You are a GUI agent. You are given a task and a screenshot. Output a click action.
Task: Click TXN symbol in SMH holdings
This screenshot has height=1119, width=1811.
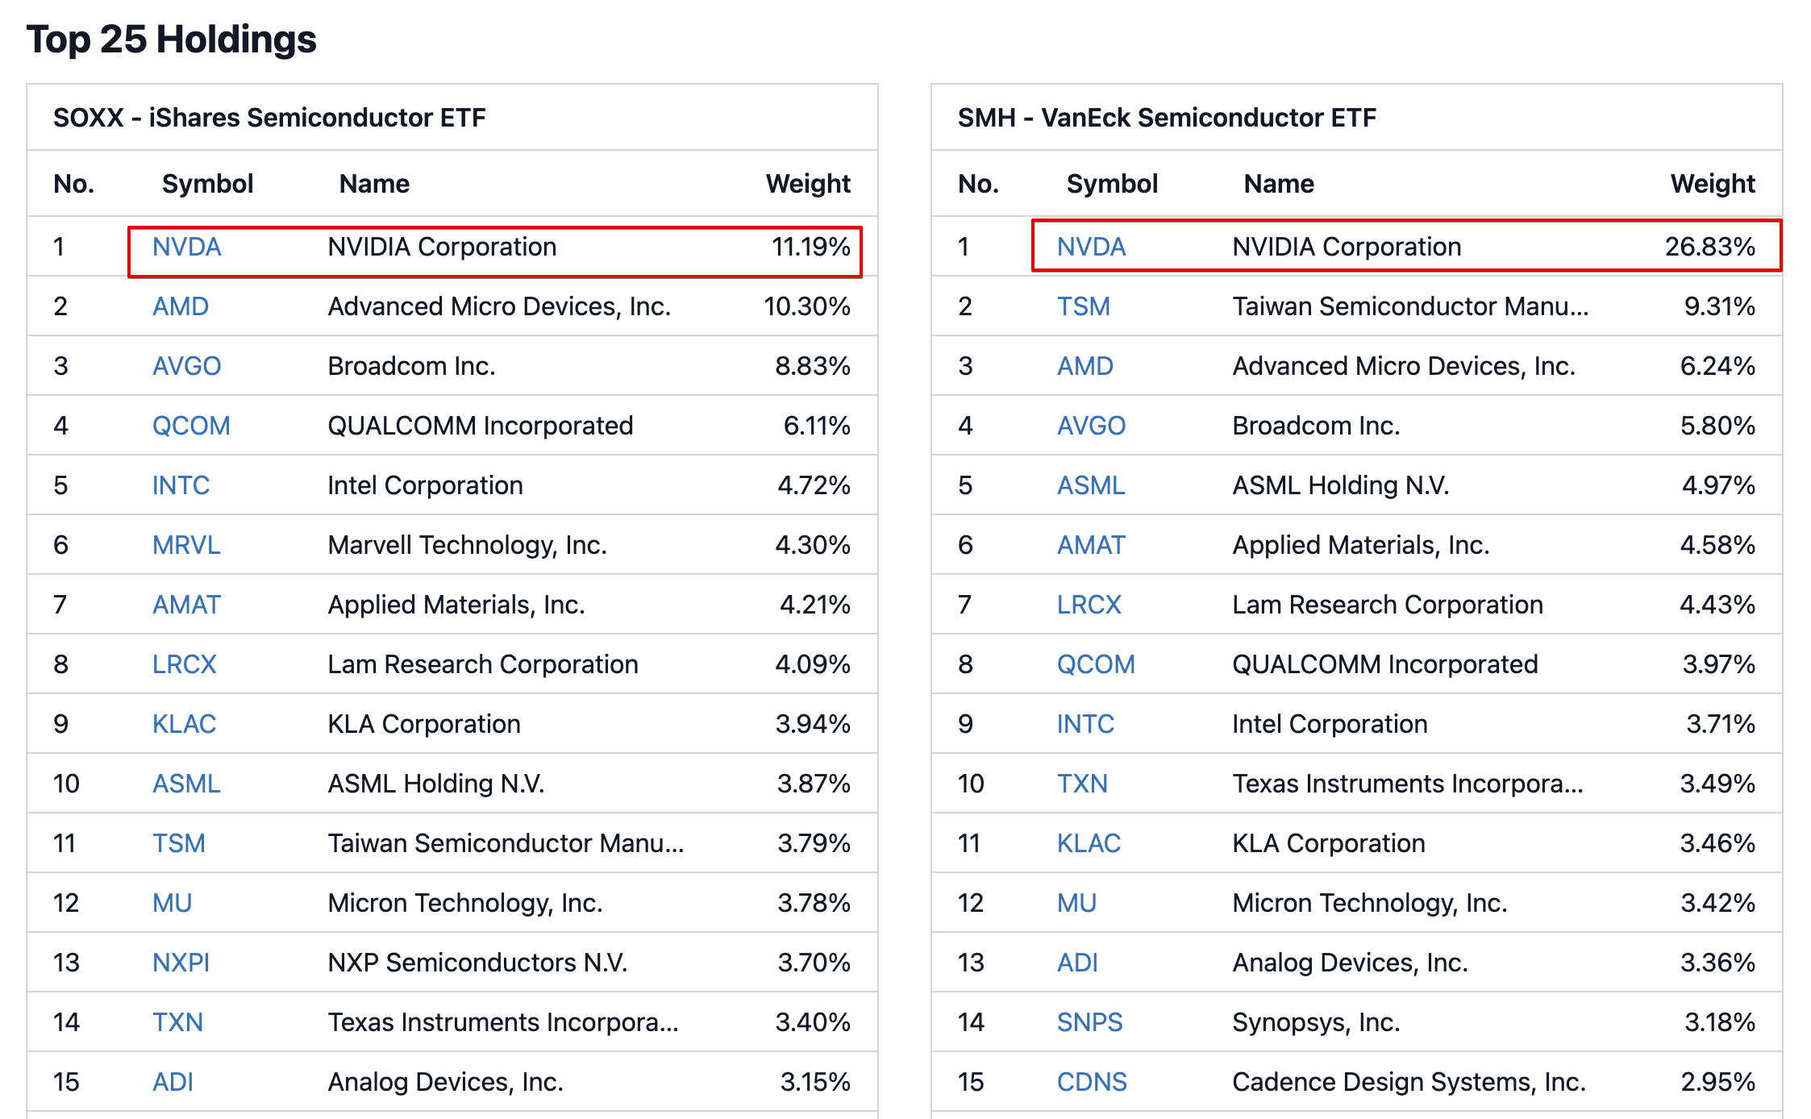coord(1082,784)
